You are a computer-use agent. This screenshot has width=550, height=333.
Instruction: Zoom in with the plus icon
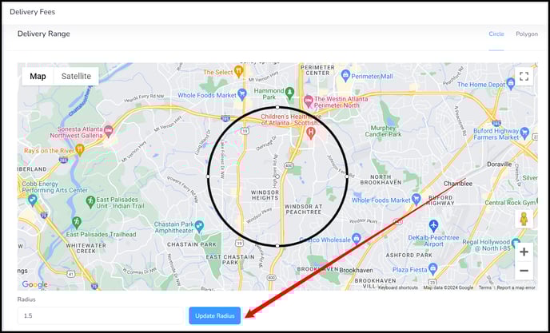coord(524,252)
